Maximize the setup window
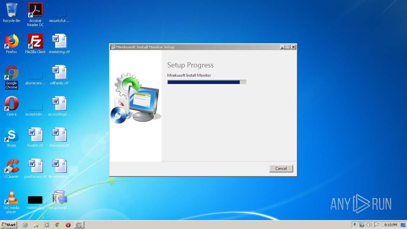Screen dimensions: 407x229 288,47
